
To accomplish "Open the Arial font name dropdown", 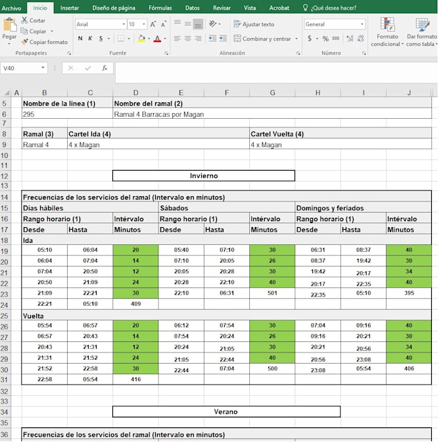I will click(x=124, y=24).
